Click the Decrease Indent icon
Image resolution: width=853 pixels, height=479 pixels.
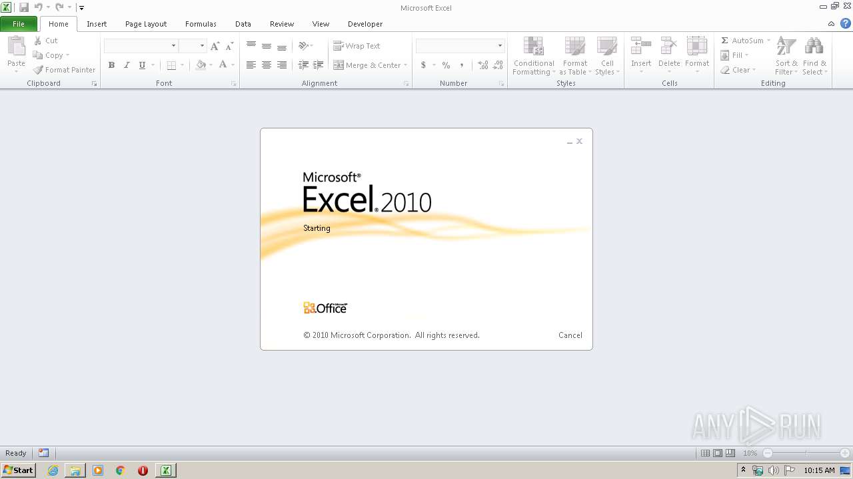303,65
